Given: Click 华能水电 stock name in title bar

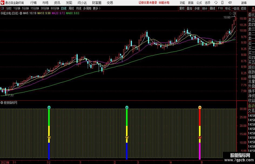Looking at the screenshot, I should [x=164, y=3].
